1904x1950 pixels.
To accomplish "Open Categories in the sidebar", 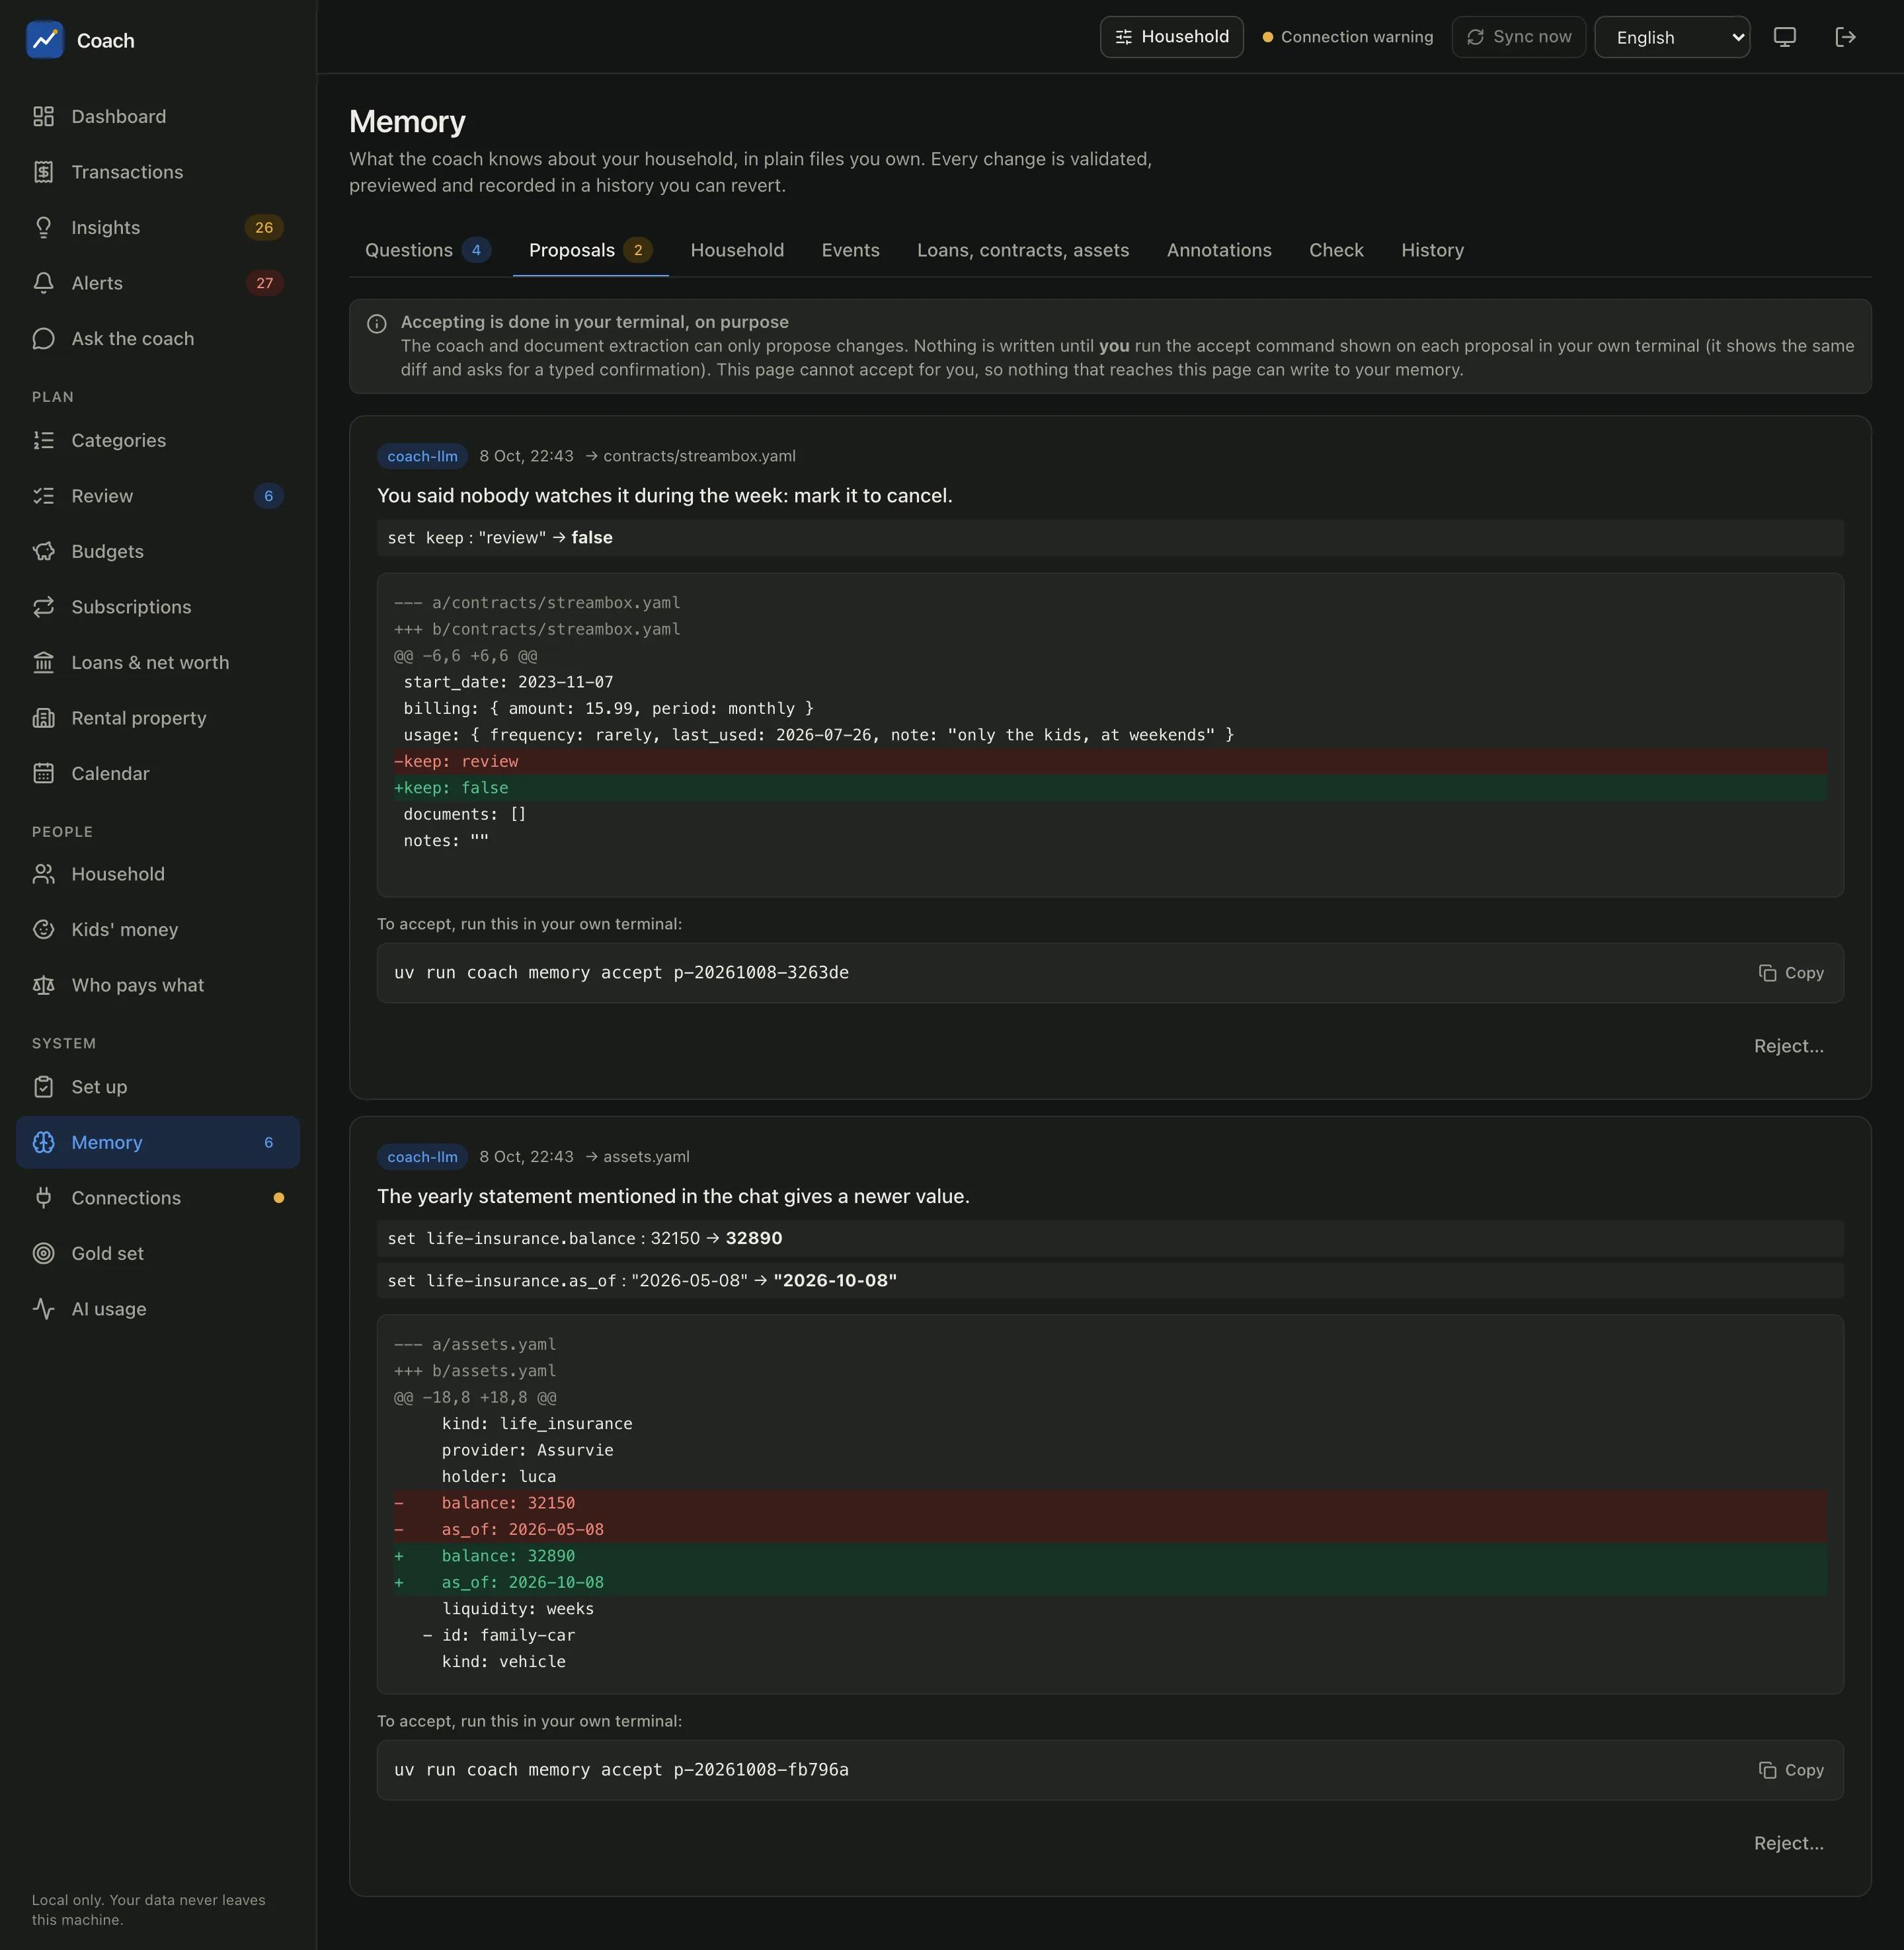I will click(158, 441).
